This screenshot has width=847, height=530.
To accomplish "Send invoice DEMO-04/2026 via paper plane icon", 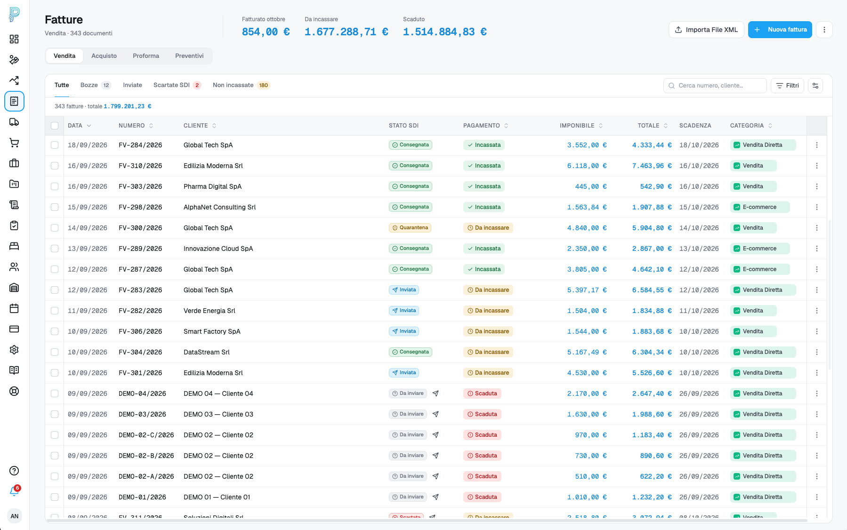I will point(436,393).
